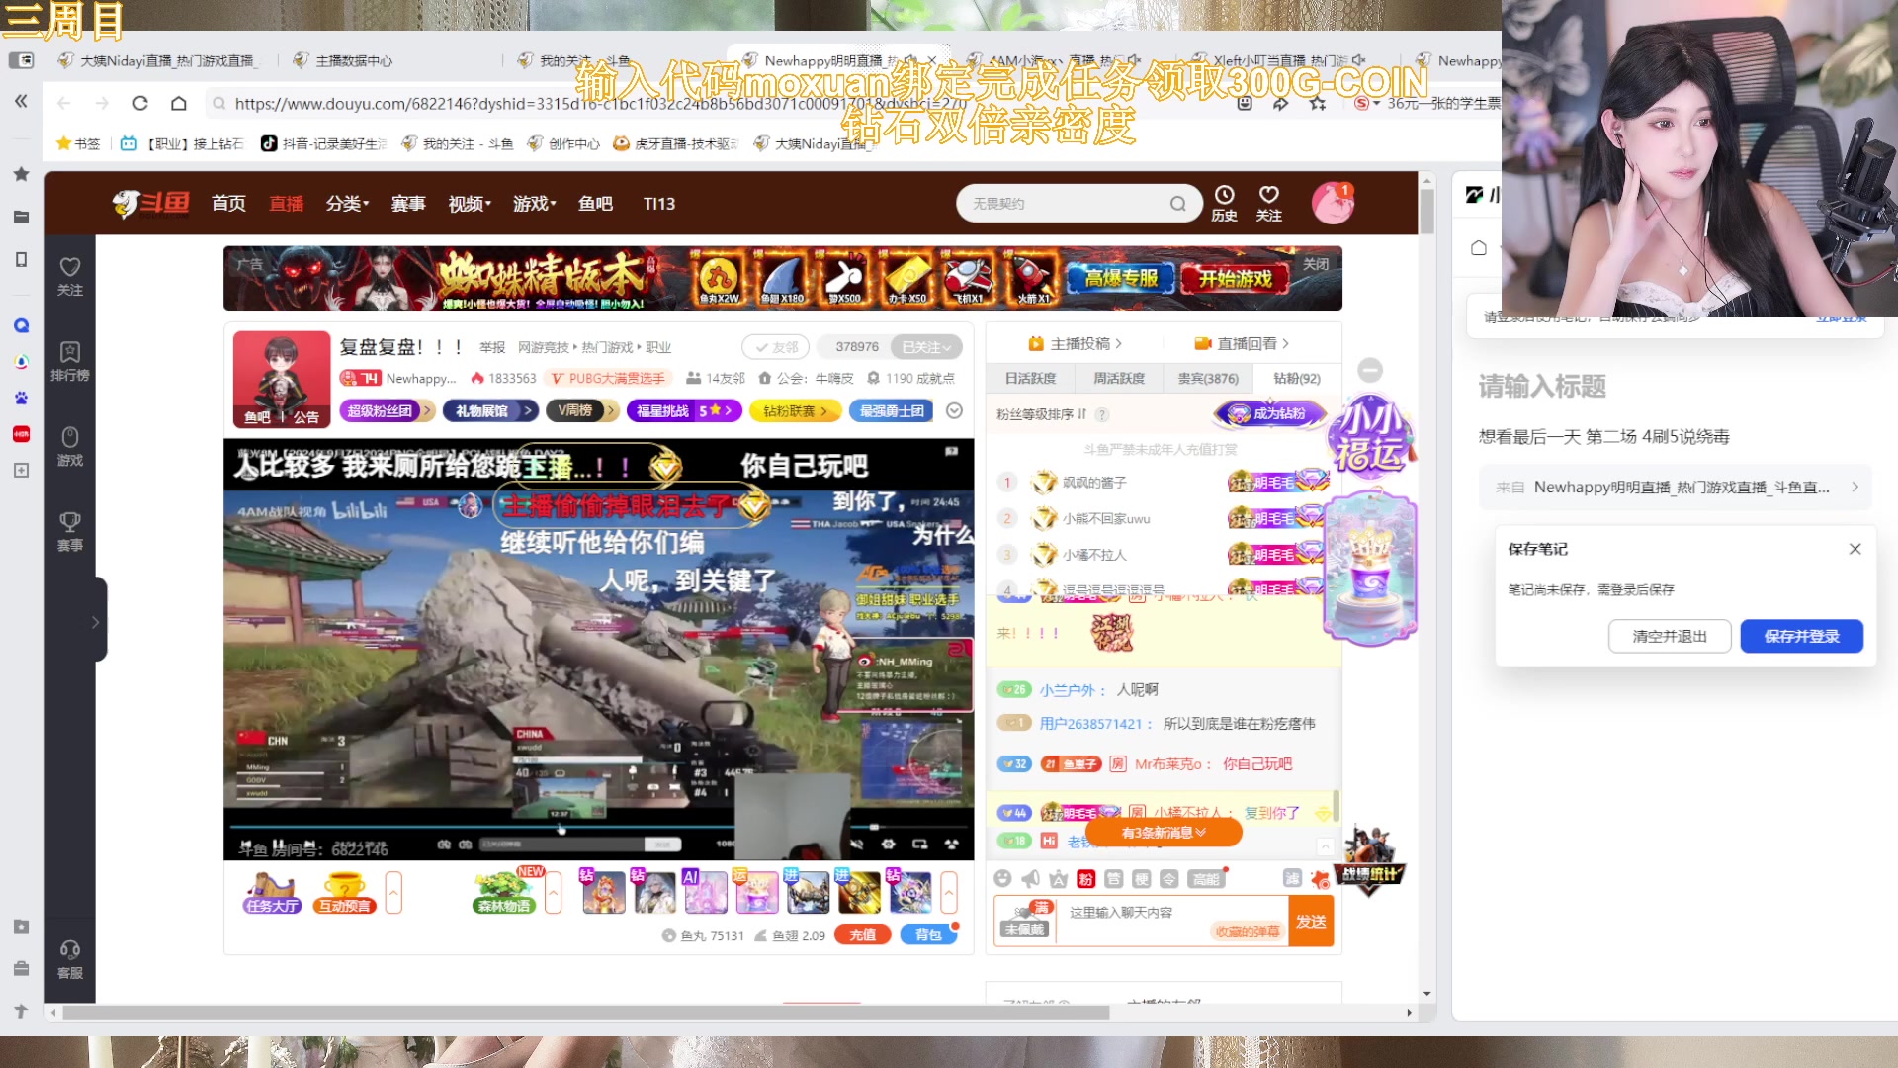The width and height of the screenshot is (1898, 1068).
Task: Toggle the video player mute icon
Action: (856, 845)
